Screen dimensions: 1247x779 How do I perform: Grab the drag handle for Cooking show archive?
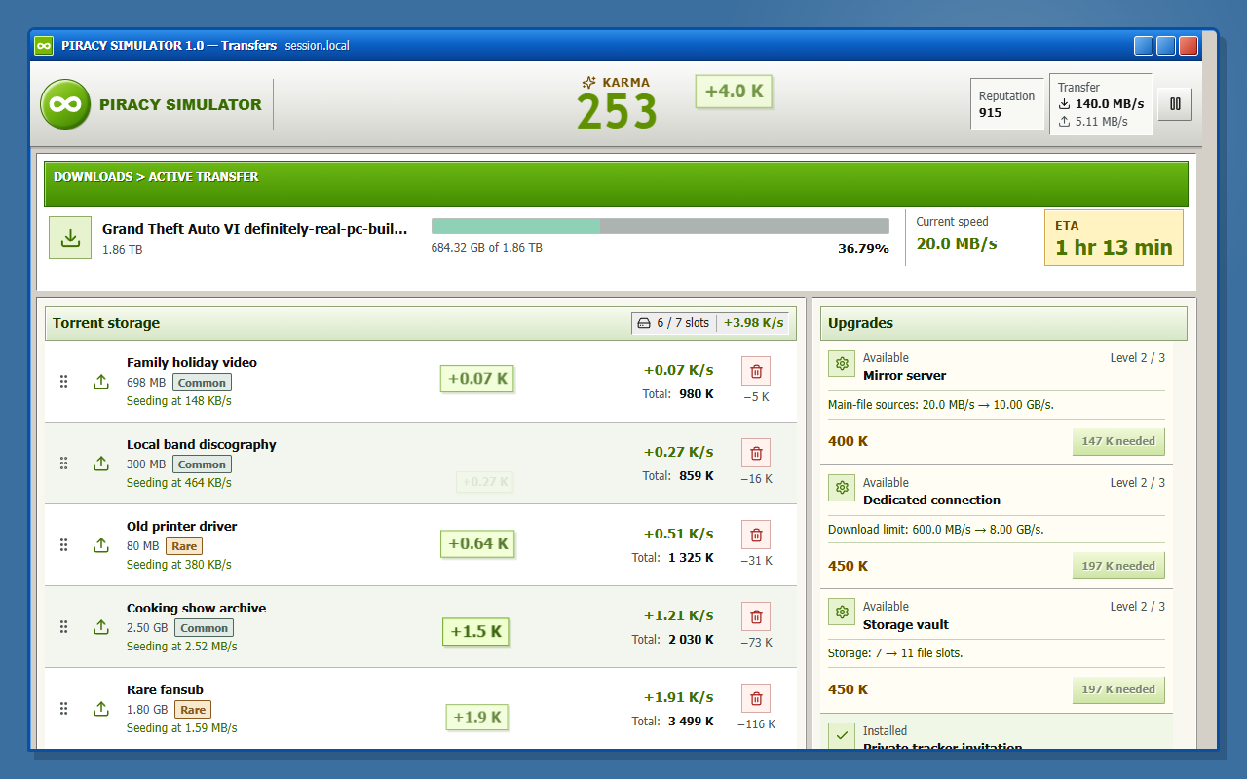point(64,627)
